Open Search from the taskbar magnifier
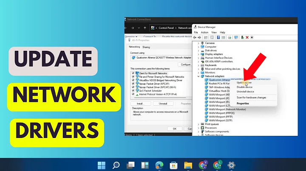The width and height of the screenshot is (306, 171). 116,165
